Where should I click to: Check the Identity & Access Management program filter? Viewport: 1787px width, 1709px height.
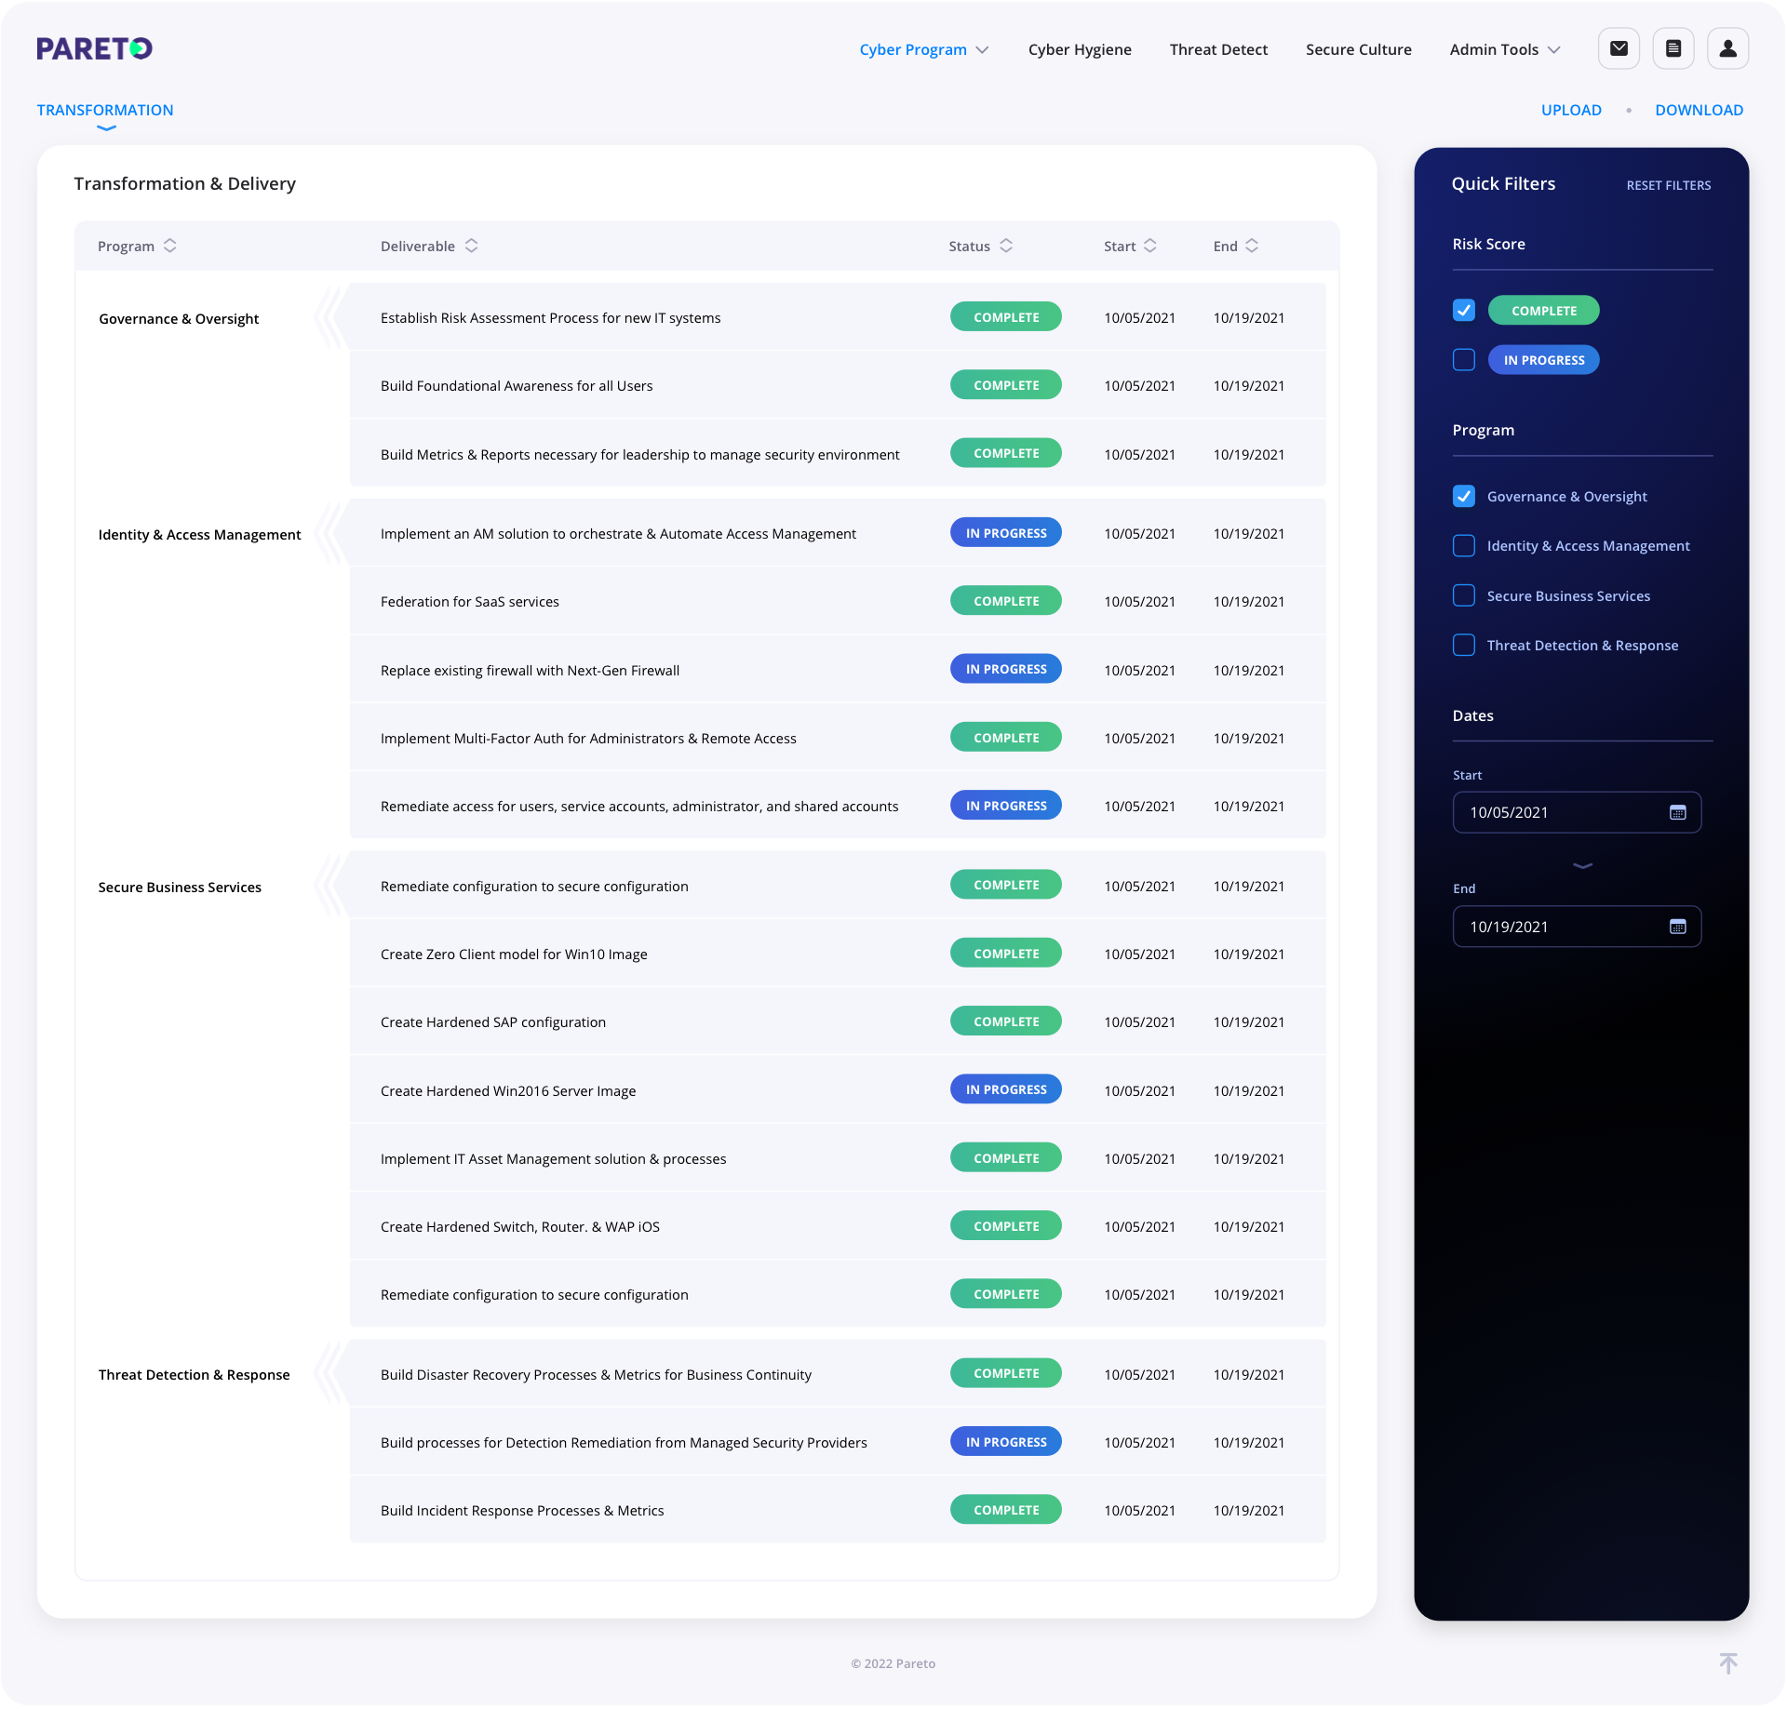coord(1463,546)
